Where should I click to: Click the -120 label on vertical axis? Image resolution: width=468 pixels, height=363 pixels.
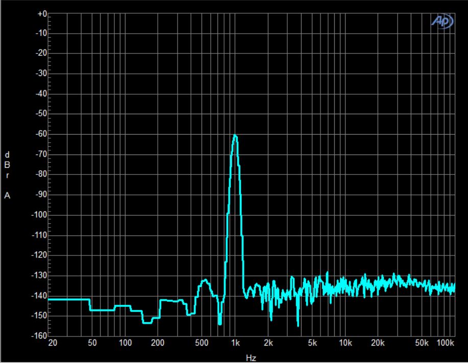point(39,255)
